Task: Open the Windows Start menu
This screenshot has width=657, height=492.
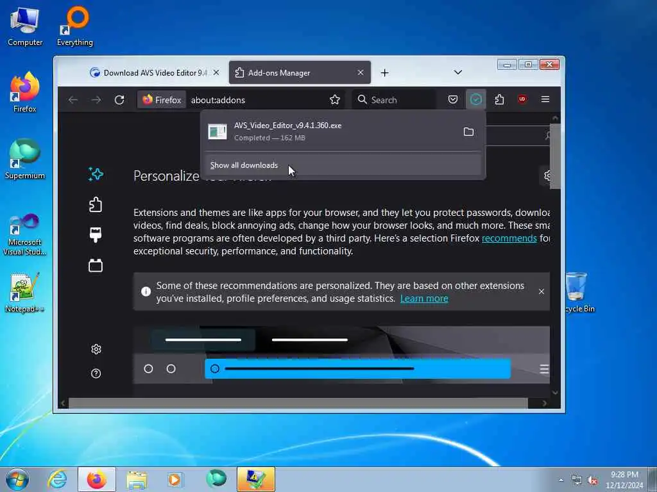Action: [x=17, y=479]
